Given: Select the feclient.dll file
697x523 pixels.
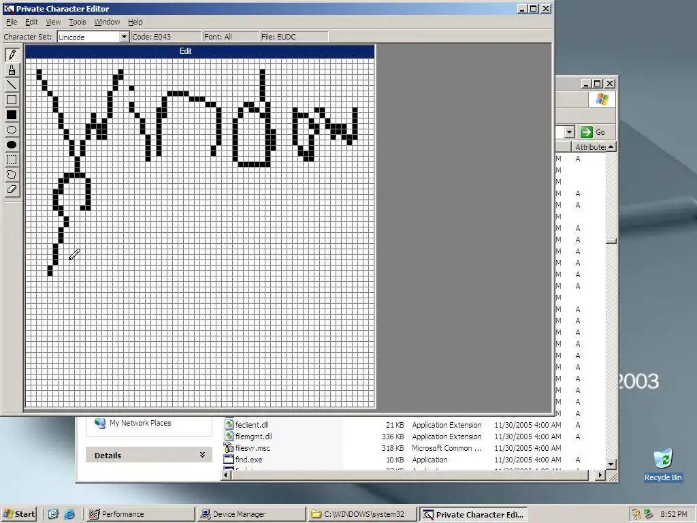Looking at the screenshot, I should (252, 425).
